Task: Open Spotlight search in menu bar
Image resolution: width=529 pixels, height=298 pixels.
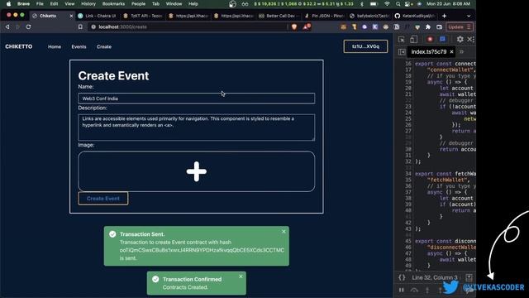Action: tap(398, 3)
